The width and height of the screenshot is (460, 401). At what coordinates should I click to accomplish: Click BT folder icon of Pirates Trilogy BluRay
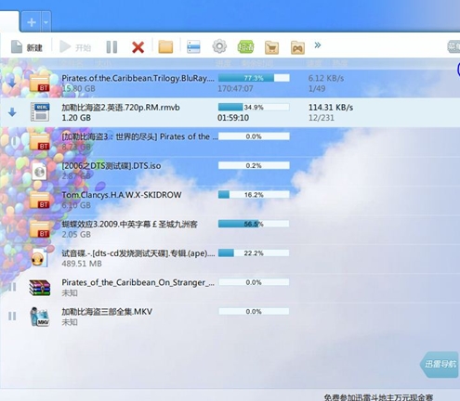click(x=40, y=83)
